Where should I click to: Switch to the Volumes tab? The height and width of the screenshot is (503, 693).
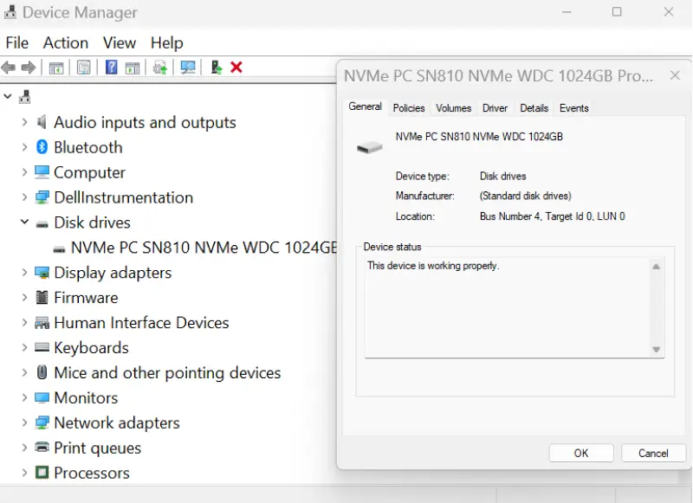(453, 107)
